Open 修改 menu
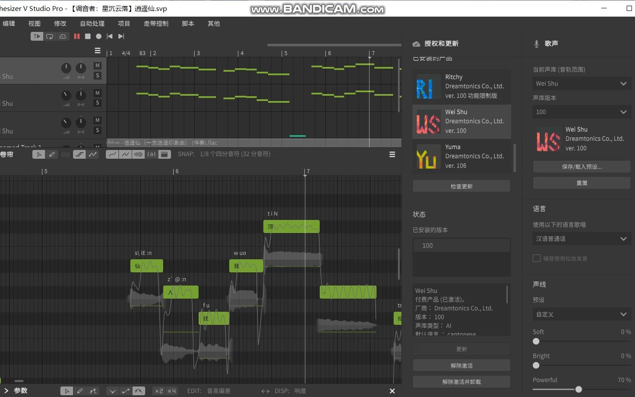Screen dimensions: 635x397 point(60,24)
